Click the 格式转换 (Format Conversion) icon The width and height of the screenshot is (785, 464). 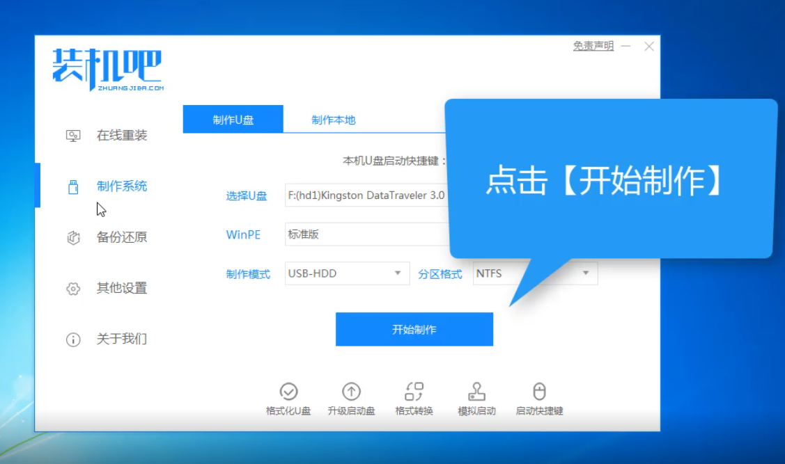414,398
